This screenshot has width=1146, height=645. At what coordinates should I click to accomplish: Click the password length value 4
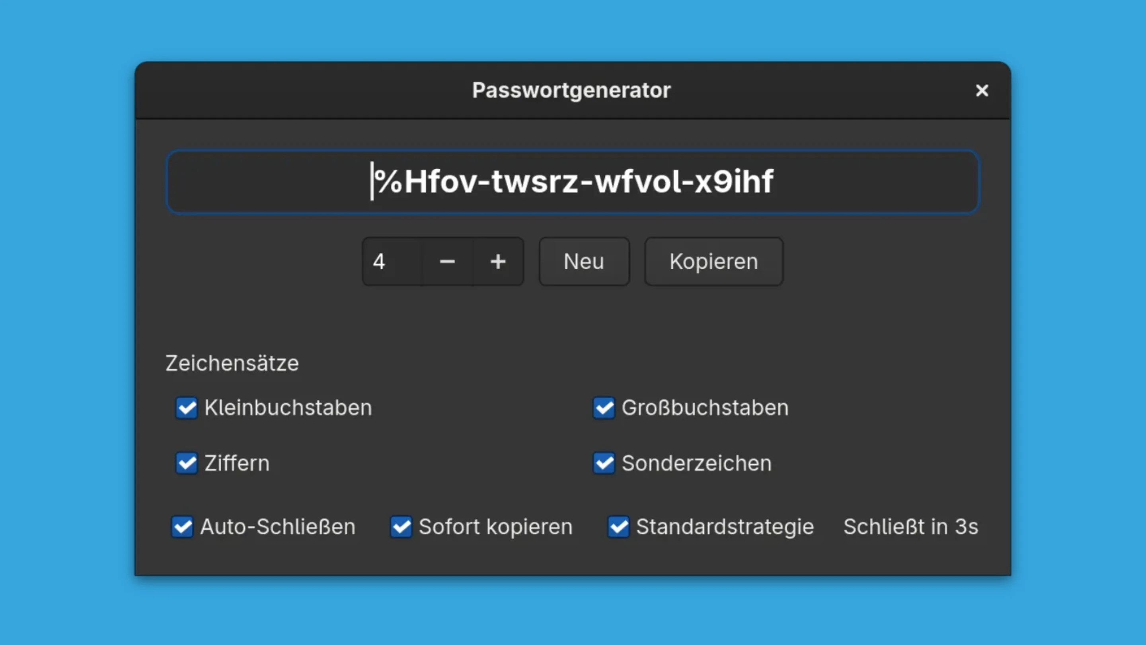tap(379, 261)
